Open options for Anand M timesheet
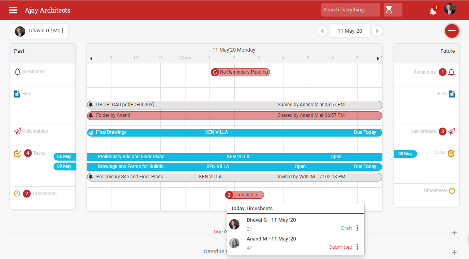 (x=357, y=247)
